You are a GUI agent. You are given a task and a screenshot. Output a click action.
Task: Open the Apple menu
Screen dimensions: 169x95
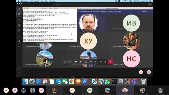[18, 1]
